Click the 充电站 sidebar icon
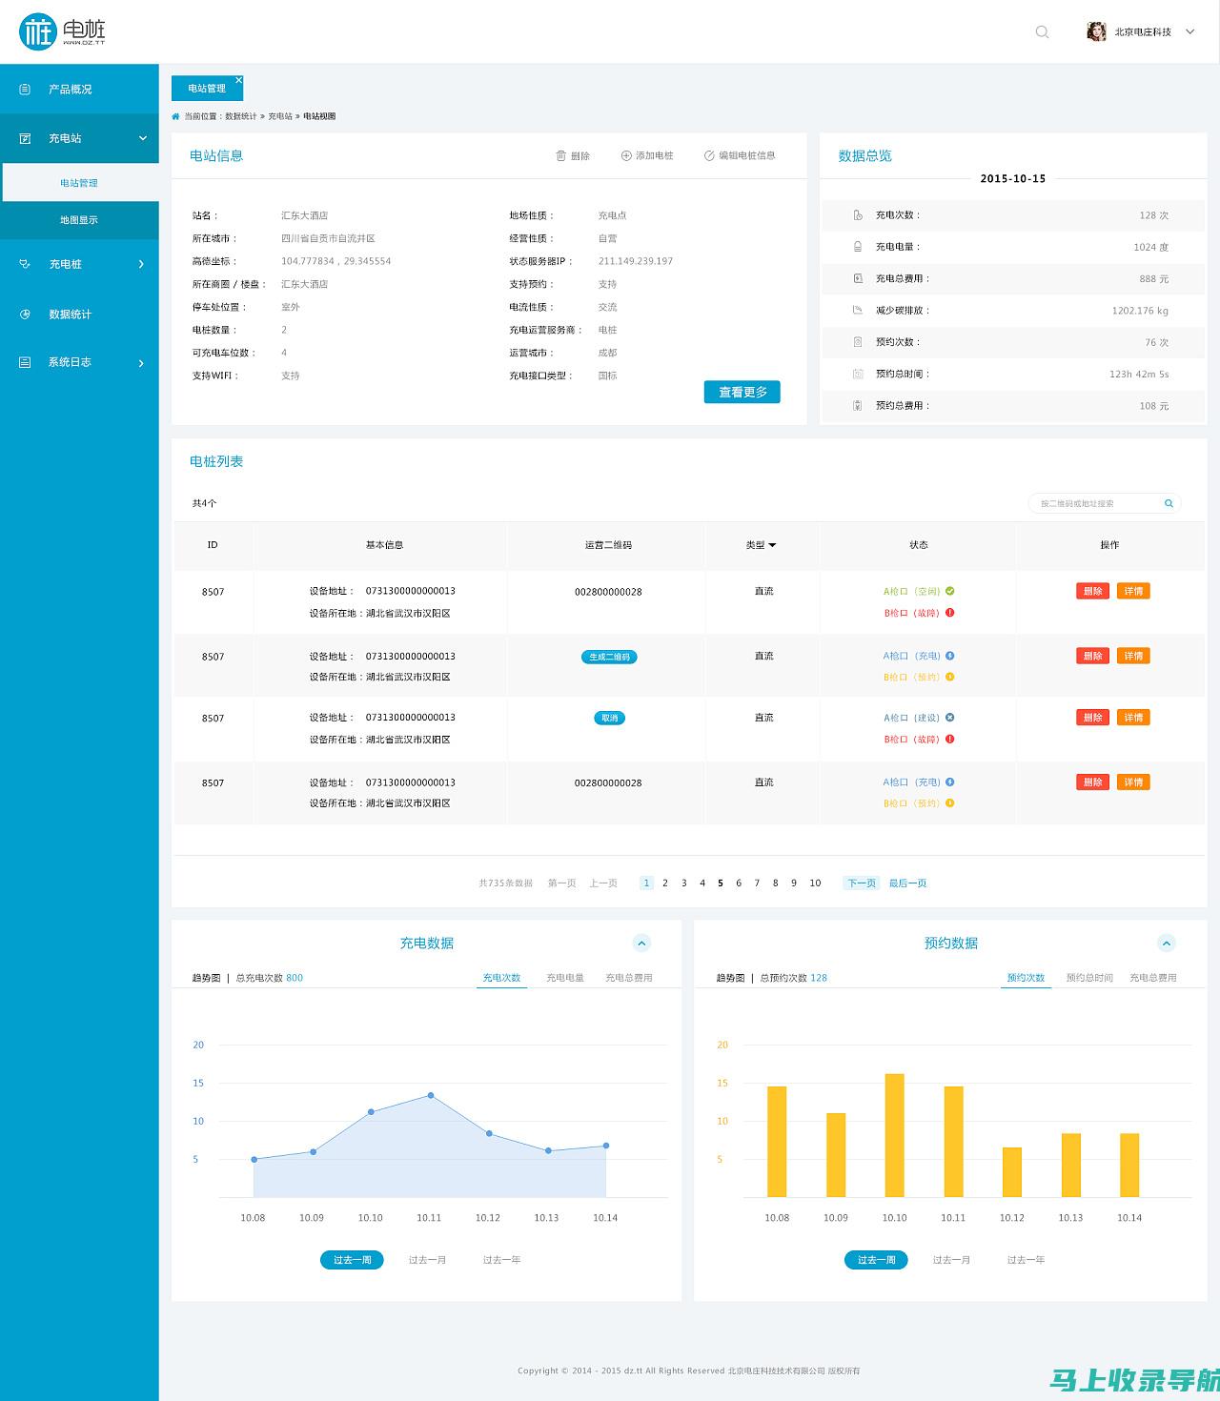Screen dimensions: 1220x1401 coord(25,138)
